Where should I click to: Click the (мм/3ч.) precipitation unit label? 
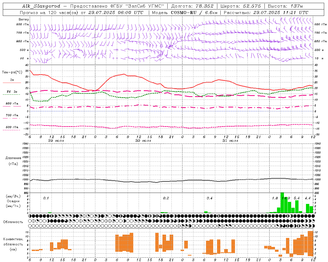[13, 196]
